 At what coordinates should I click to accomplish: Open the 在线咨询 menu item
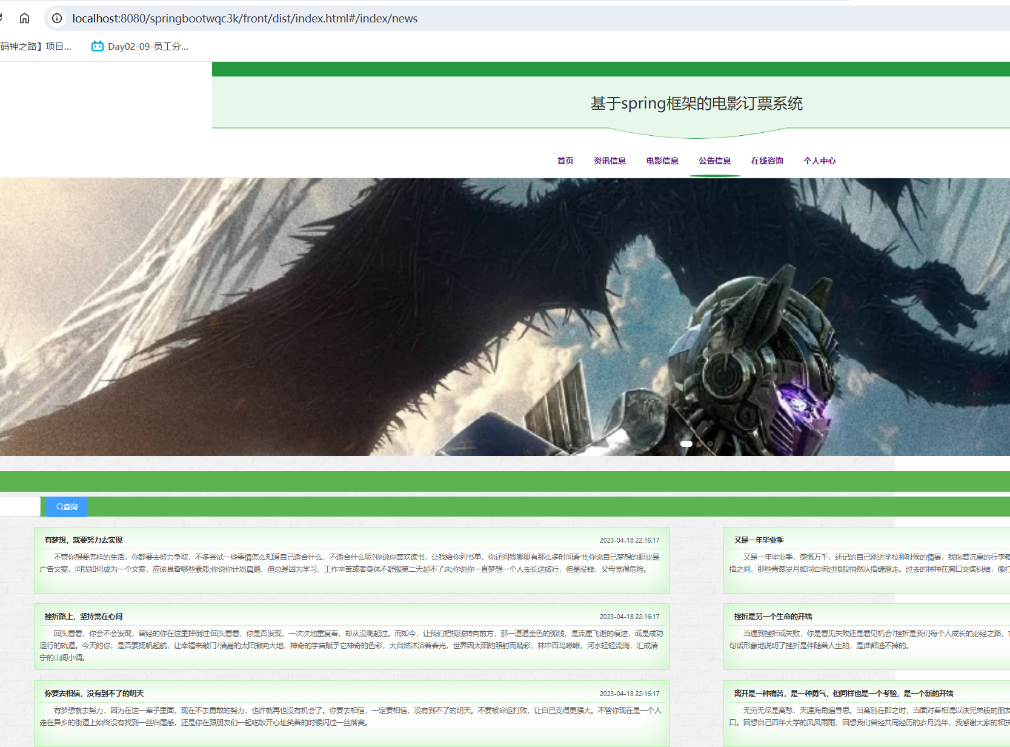pos(767,161)
